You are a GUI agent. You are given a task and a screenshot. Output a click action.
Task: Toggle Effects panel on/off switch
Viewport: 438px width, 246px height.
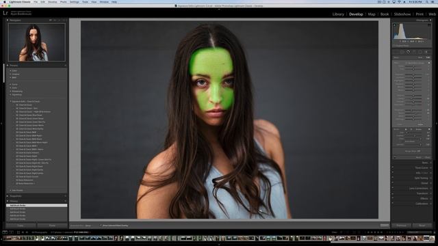393,198
